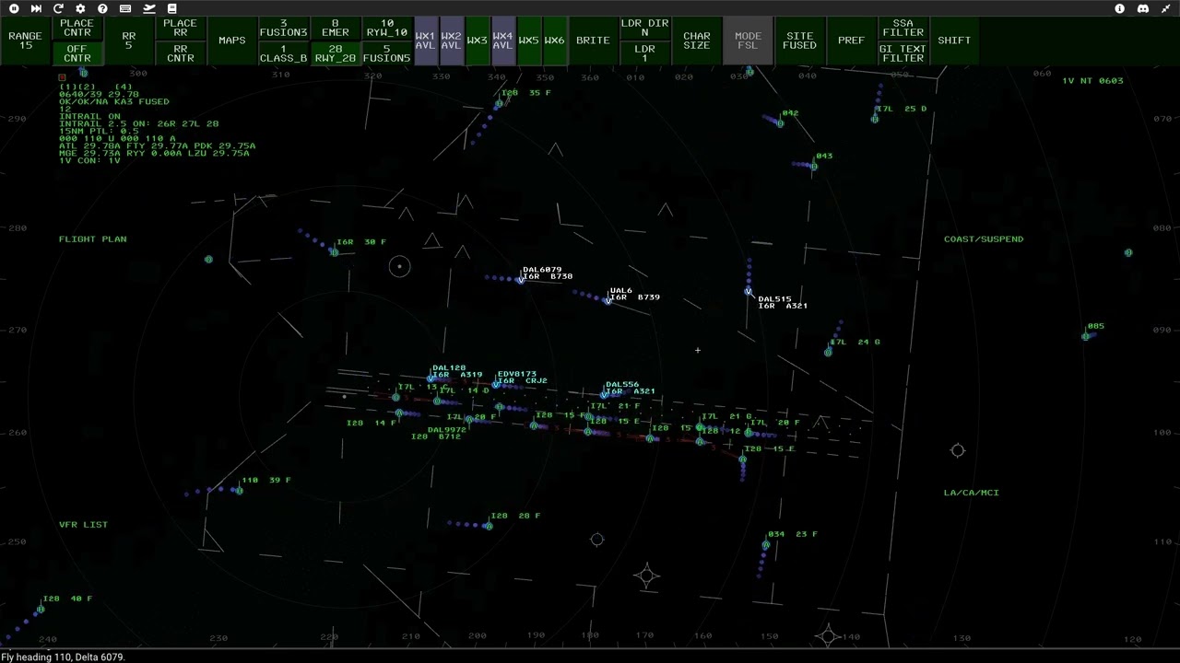Viewport: 1180px width, 663px height.
Task: Select the UAL6 B739 aircraft target
Action: pyautogui.click(x=608, y=300)
